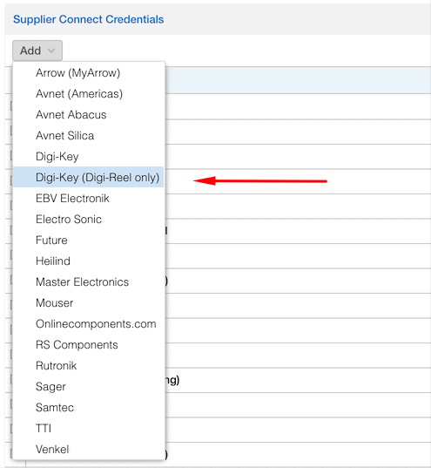The height and width of the screenshot is (468, 431).
Task: Select Avnet Silica entry
Action: (x=88, y=135)
